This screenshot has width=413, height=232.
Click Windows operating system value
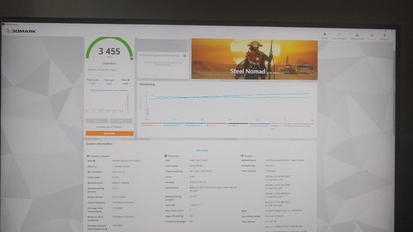point(274,216)
